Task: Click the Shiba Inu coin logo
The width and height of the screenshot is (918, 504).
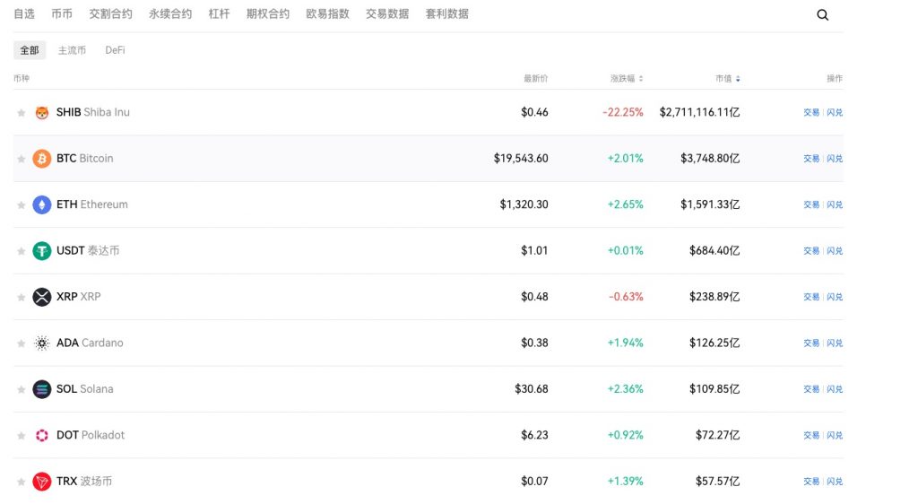Action: [x=41, y=112]
